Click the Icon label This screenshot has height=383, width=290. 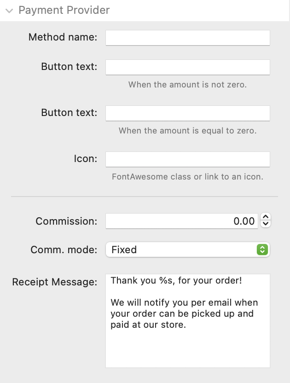85,159
